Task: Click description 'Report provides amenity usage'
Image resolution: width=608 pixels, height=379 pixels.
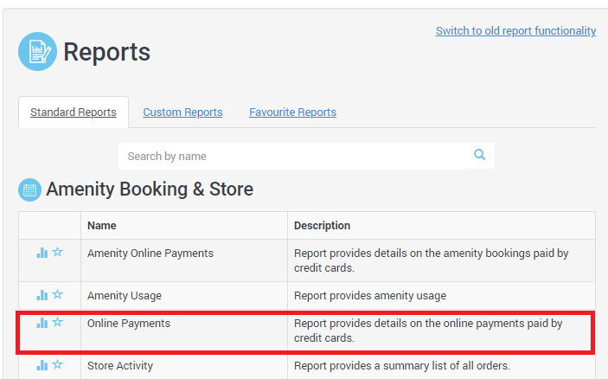Action: 370,296
